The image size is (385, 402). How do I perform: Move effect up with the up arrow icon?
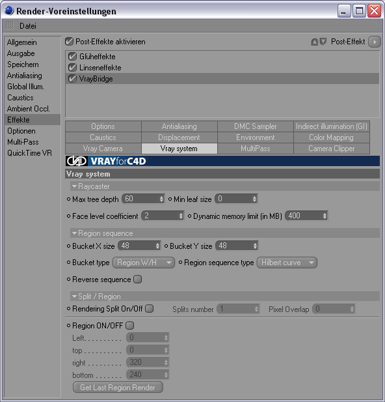314,42
